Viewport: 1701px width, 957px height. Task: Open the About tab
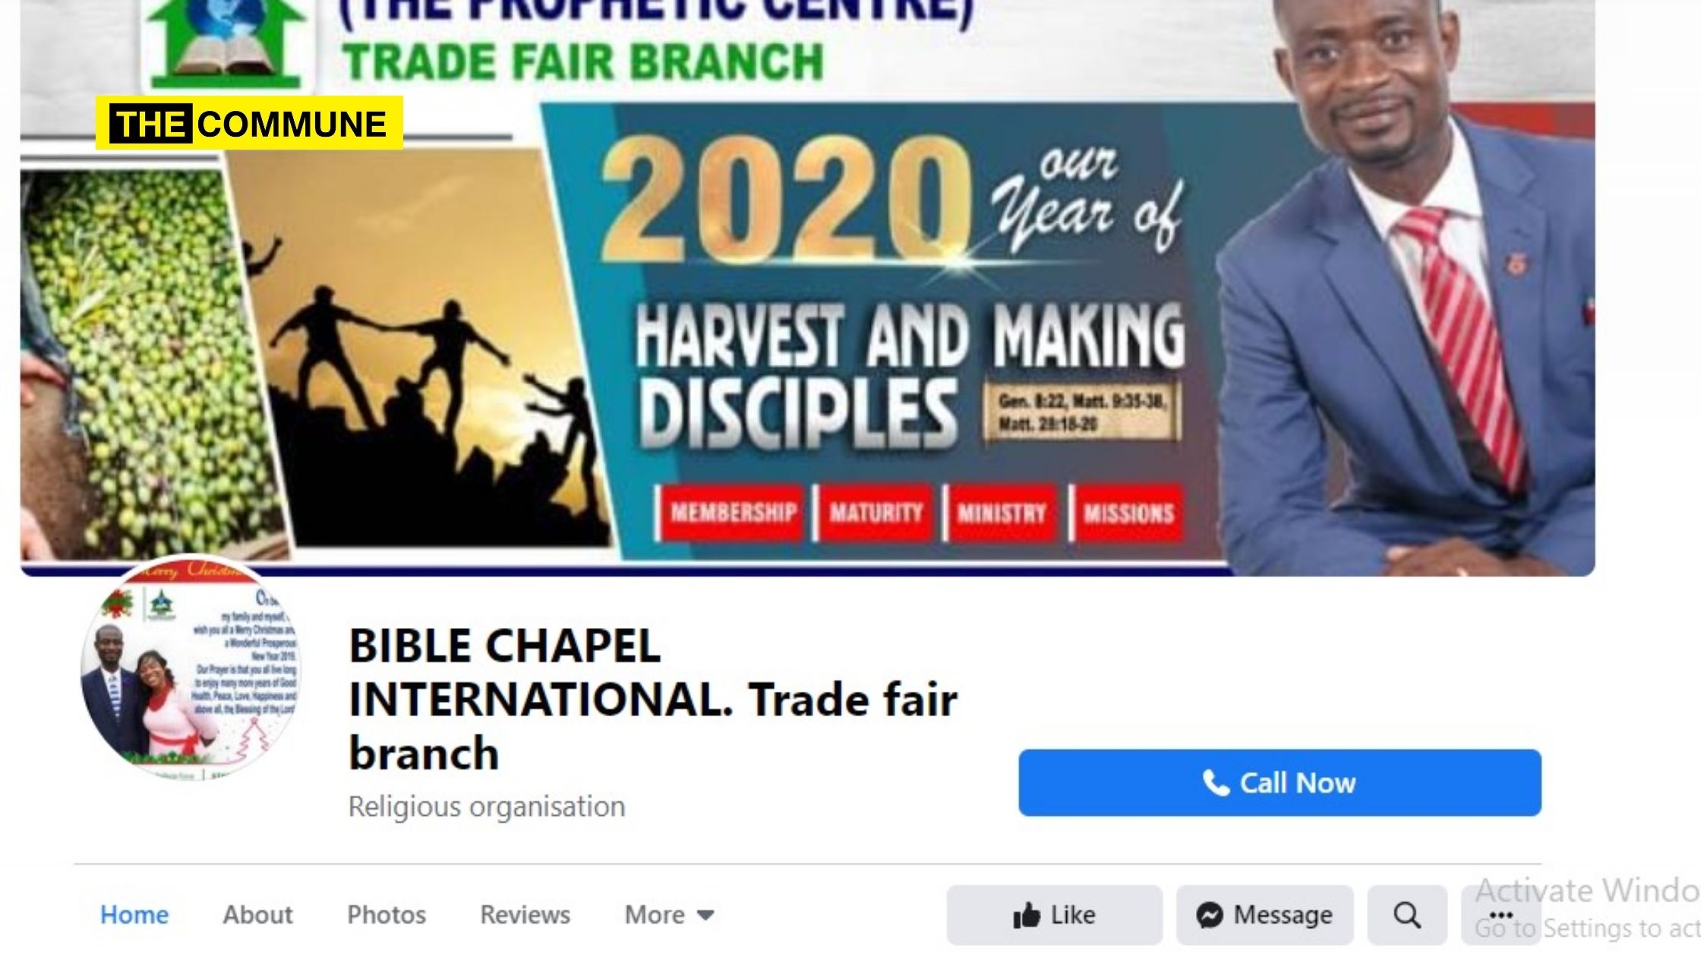pos(257,914)
